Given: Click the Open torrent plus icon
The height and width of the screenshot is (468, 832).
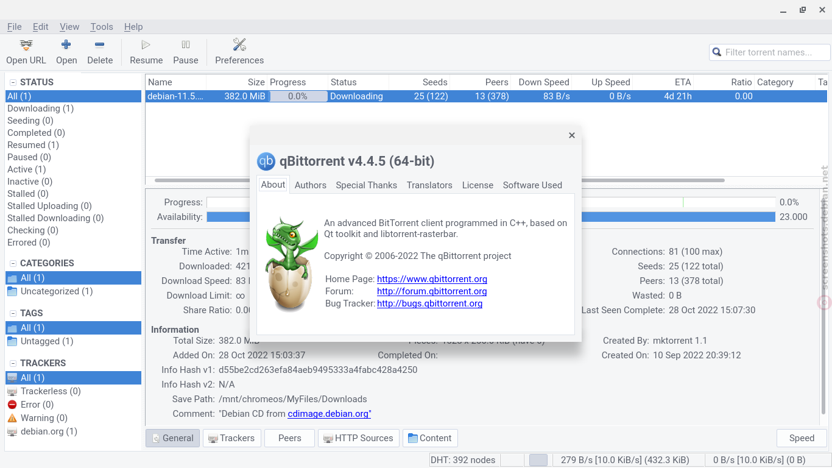Looking at the screenshot, I should 66,44.
